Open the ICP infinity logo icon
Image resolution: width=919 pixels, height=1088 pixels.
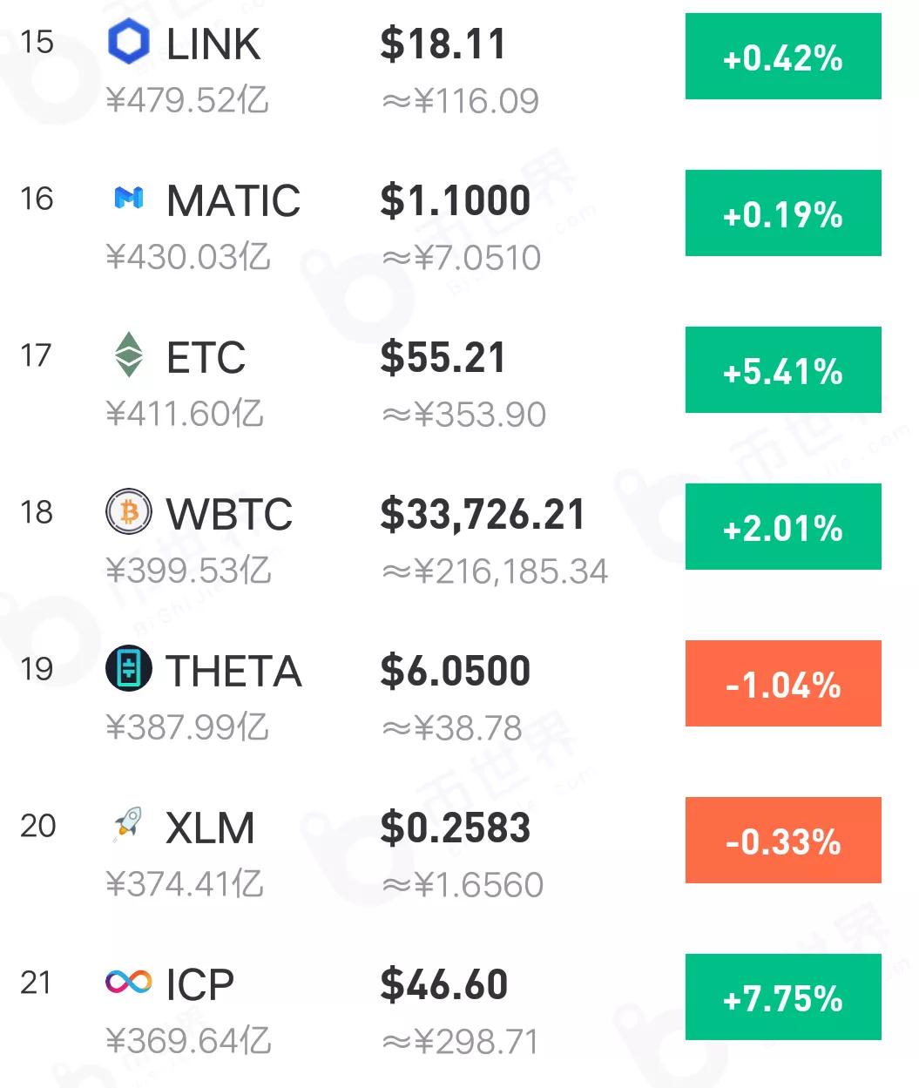129,983
